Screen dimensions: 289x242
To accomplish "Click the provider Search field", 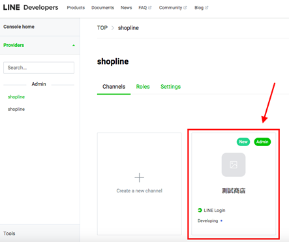I will click(38, 68).
